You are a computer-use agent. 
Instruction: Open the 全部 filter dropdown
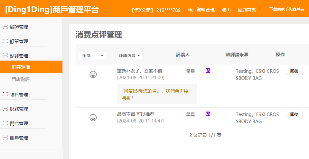coord(92,55)
